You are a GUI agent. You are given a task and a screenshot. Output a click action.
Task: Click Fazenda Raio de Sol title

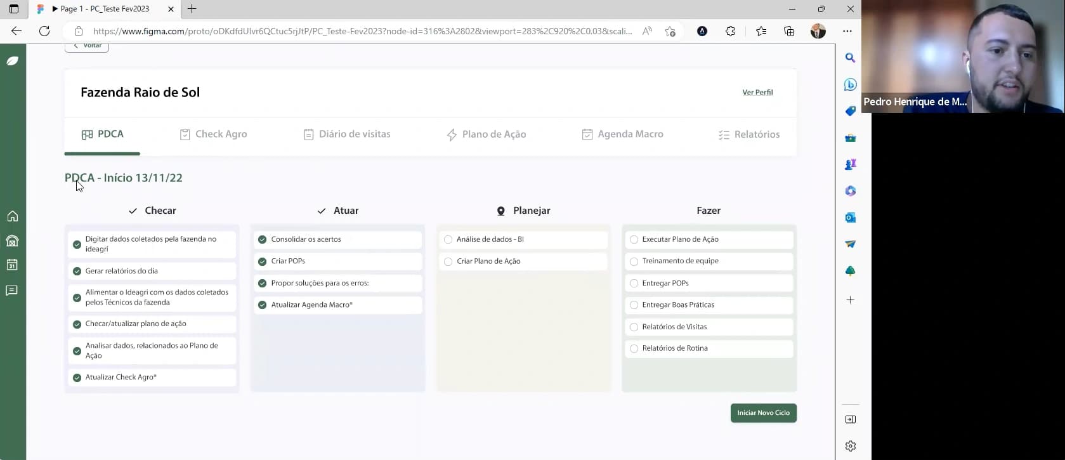(140, 93)
